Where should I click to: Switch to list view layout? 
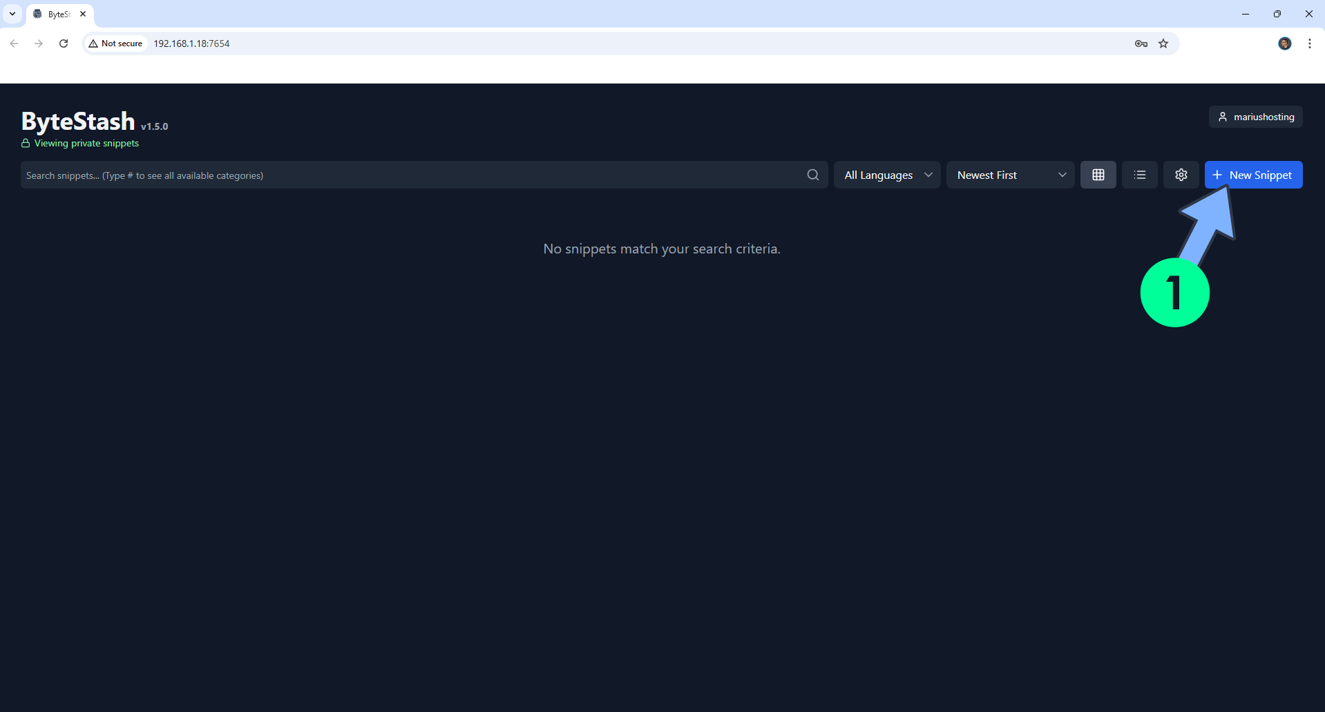(1139, 175)
